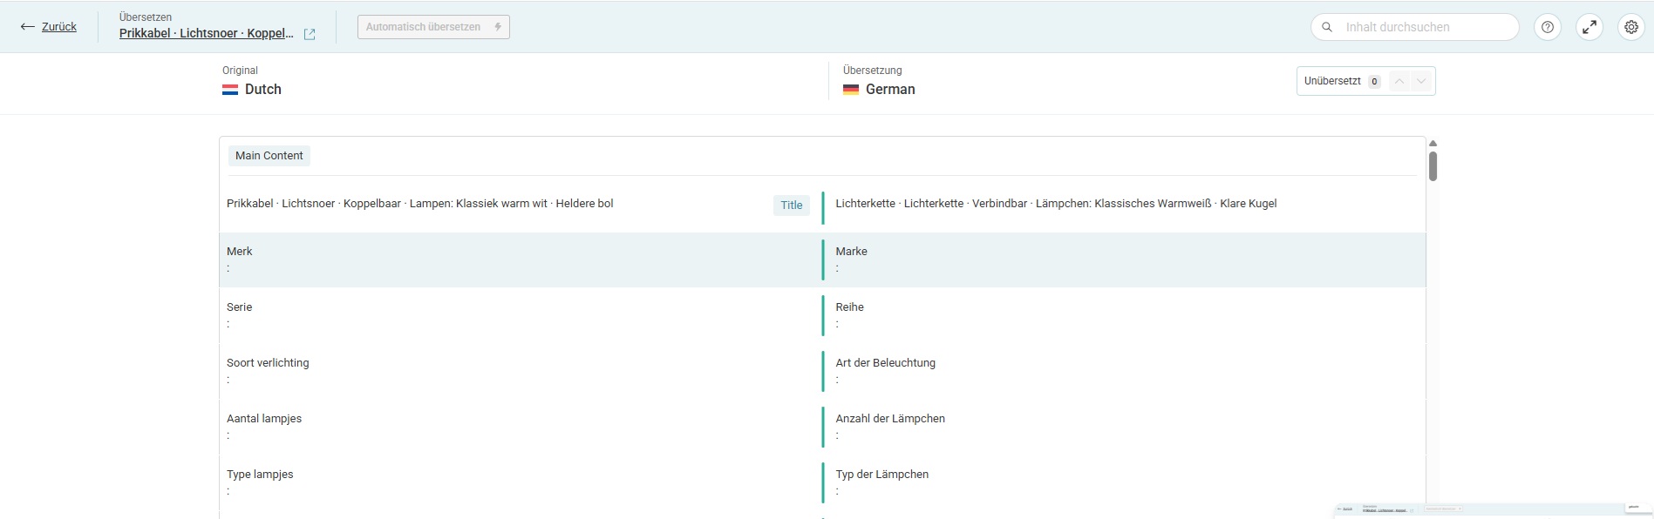Follow the Zurück link
Screen dimensions: 1654x519
tap(59, 27)
